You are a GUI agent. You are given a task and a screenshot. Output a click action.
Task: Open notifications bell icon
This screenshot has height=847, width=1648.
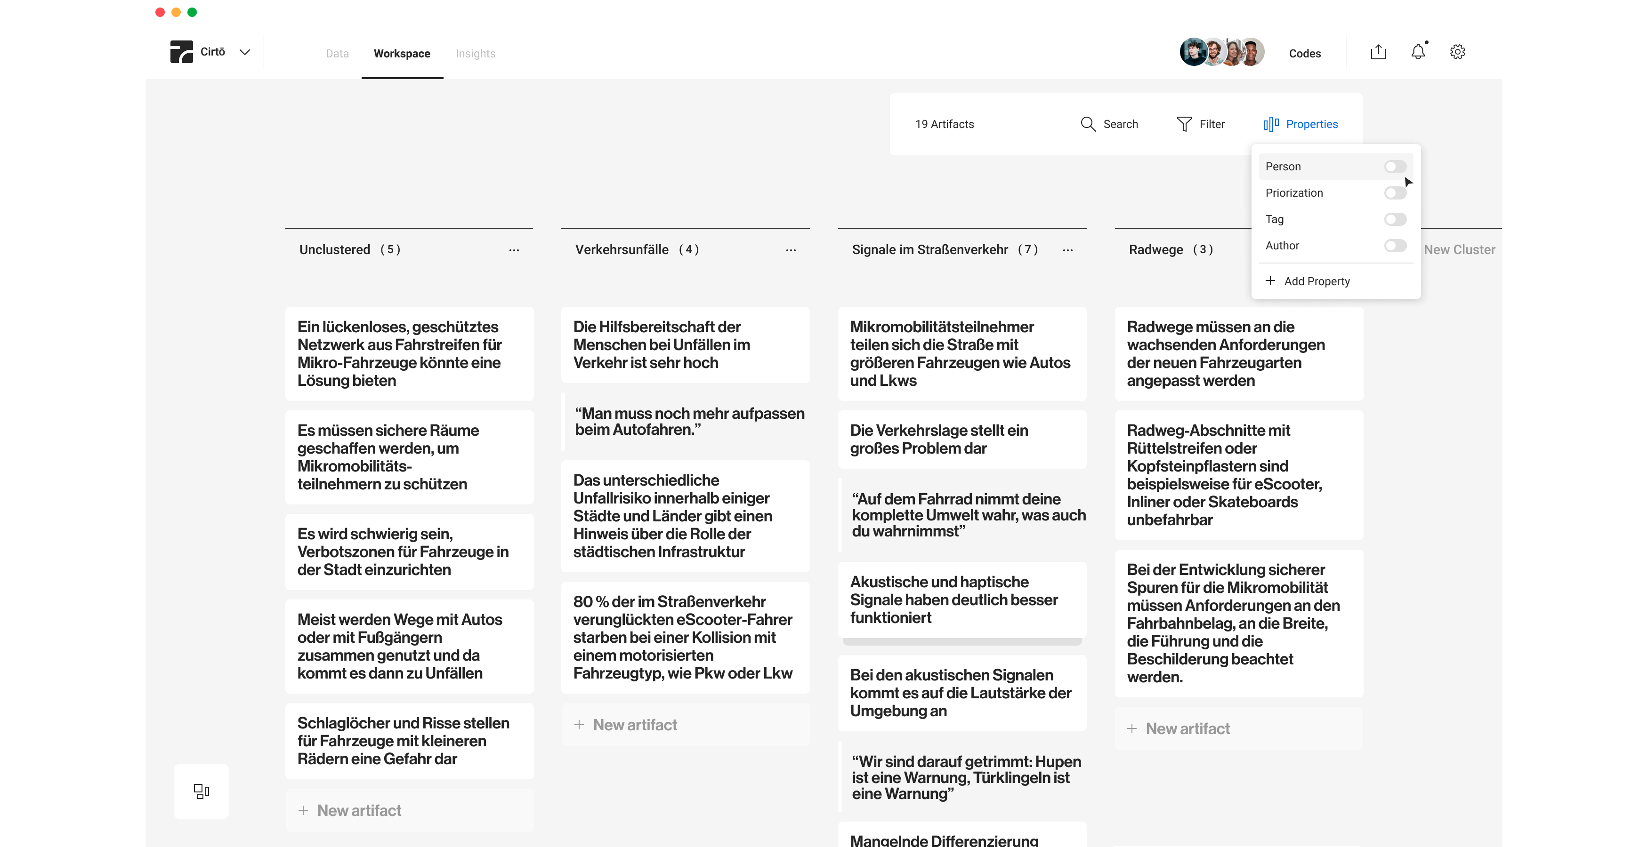tap(1418, 52)
